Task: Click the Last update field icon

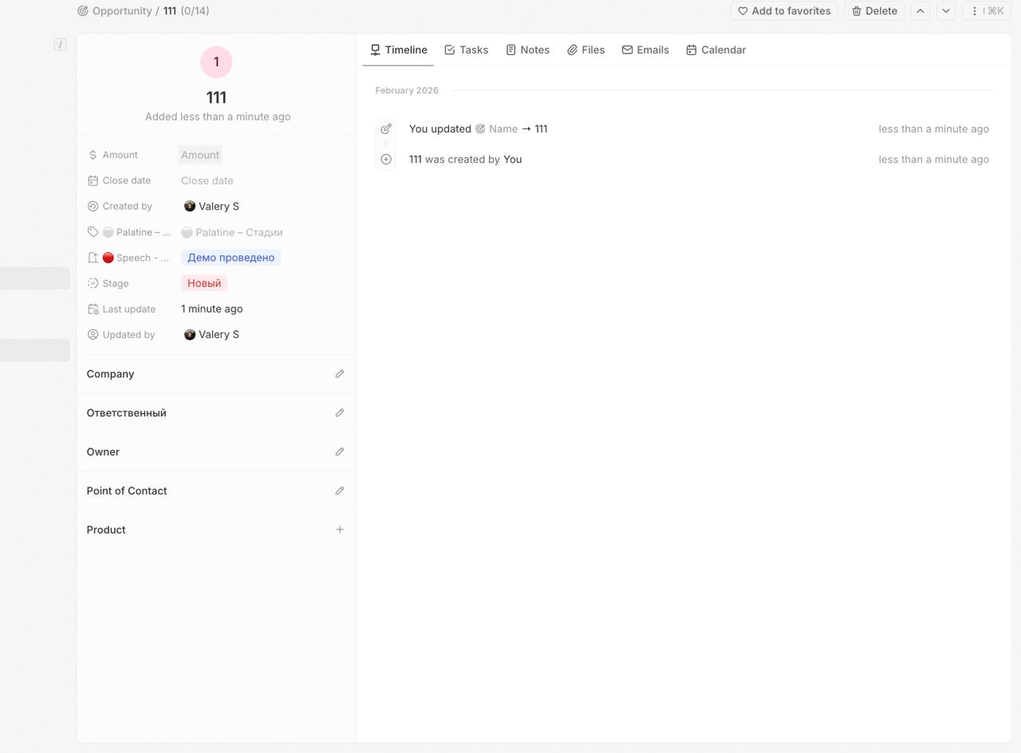Action: click(93, 309)
